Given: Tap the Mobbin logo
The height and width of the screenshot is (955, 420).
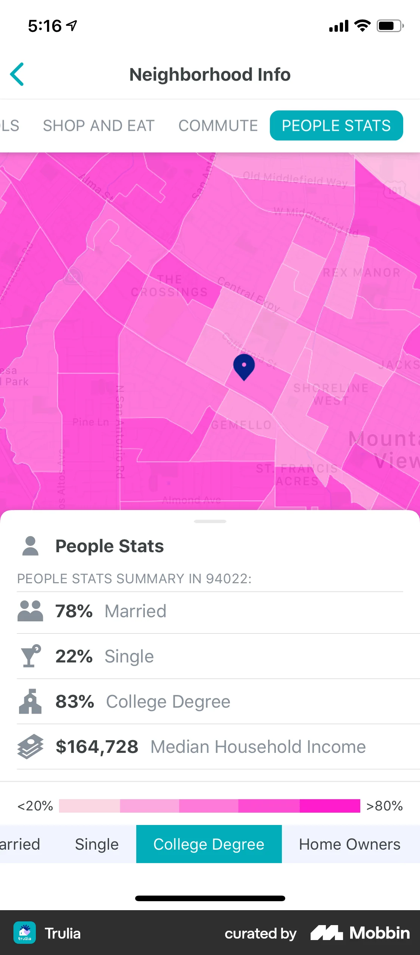Looking at the screenshot, I should coord(360,933).
